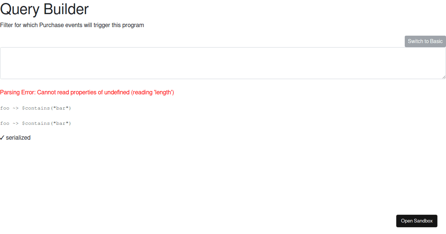The width and height of the screenshot is (446, 234).
Task: Click "bar" in the second code line
Action: click(x=61, y=123)
